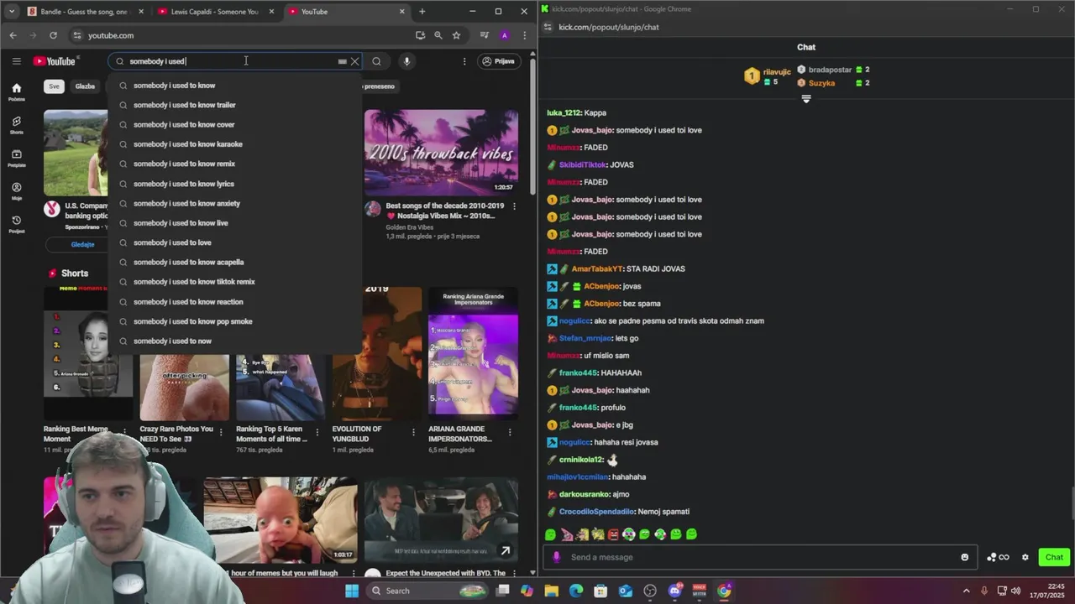Image resolution: width=1075 pixels, height=604 pixels.
Task: Open options for ARIANA GRANDE IMPERSONATORS short
Action: pyautogui.click(x=509, y=433)
